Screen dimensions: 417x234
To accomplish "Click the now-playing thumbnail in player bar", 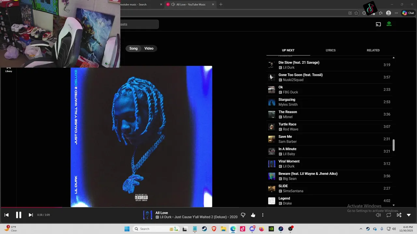I will (x=148, y=215).
